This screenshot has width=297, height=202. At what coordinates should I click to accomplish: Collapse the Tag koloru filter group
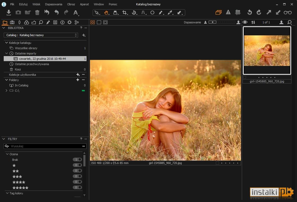tap(7, 193)
